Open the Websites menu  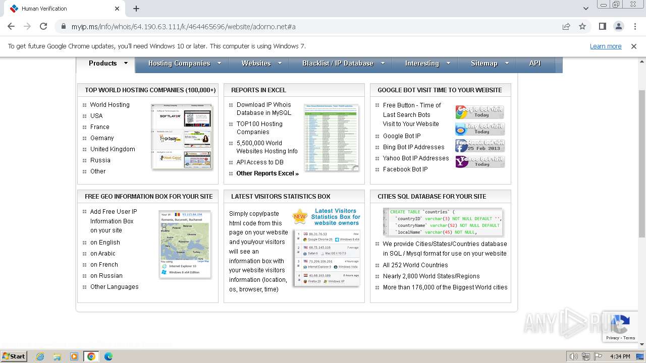point(256,64)
